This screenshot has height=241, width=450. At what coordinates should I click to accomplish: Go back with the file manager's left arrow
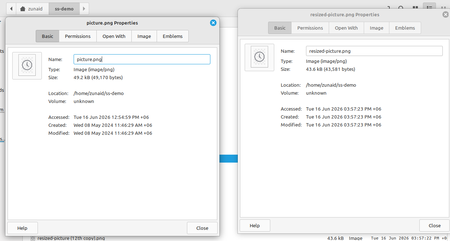click(x=12, y=9)
